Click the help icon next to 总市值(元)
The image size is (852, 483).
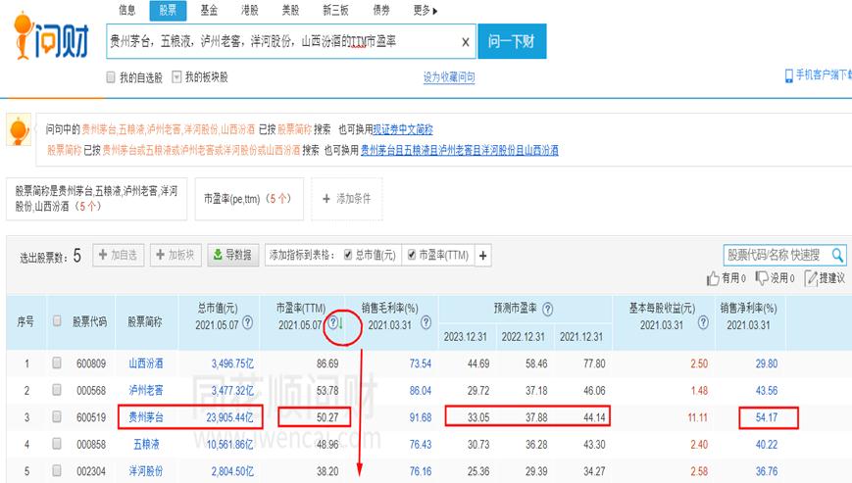(x=248, y=323)
